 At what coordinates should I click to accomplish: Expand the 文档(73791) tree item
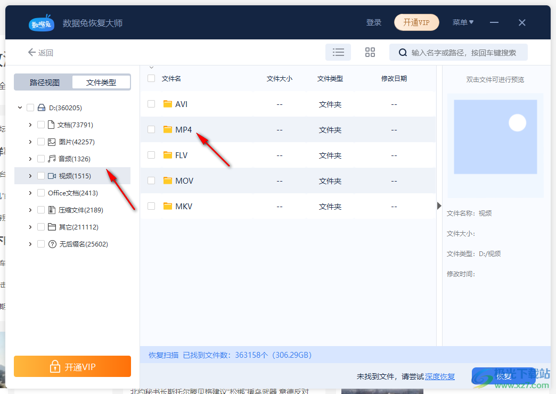coord(30,125)
